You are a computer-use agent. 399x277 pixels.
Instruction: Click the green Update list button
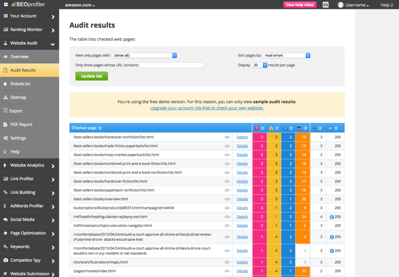coord(92,76)
